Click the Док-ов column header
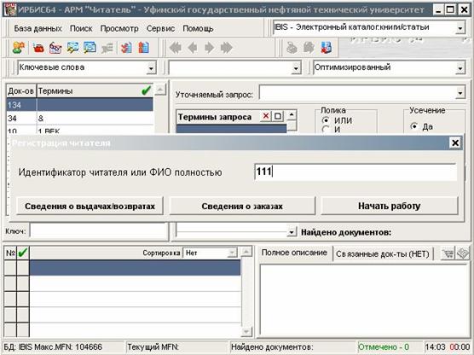This screenshot has width=474, height=355. pos(20,90)
